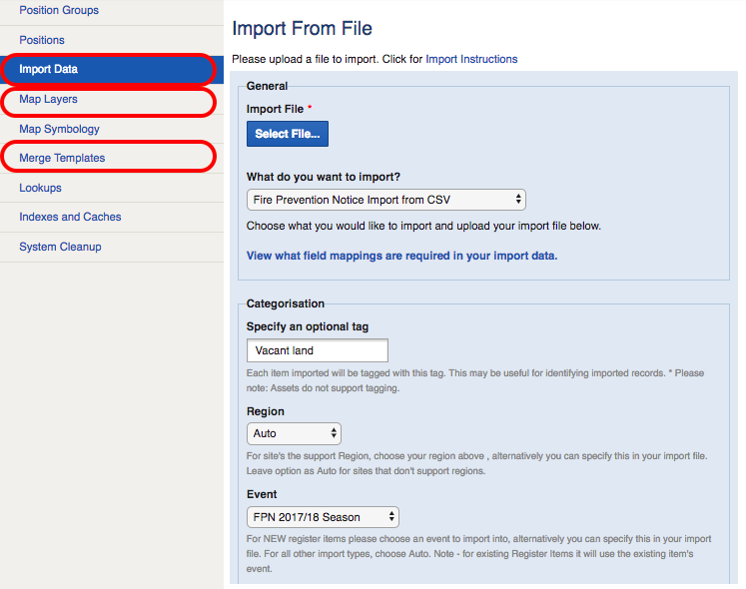
Task: Click the Select File button
Action: pyautogui.click(x=288, y=134)
